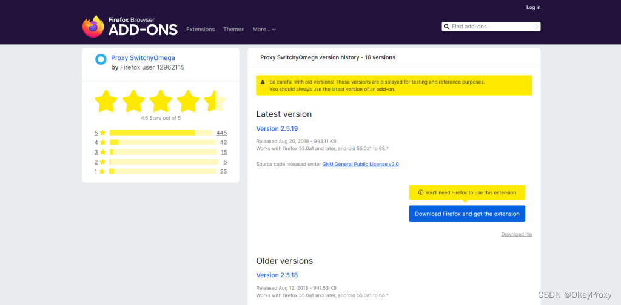Click the 1-star rating row label
The width and height of the screenshot is (621, 305).
[x=96, y=171]
